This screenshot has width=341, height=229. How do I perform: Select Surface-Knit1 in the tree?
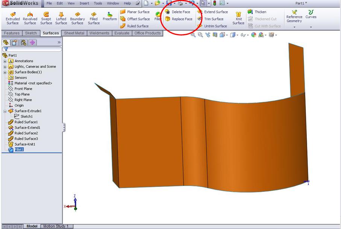click(x=21, y=144)
